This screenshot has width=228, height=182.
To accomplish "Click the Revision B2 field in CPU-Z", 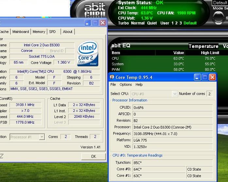I will [91, 83].
